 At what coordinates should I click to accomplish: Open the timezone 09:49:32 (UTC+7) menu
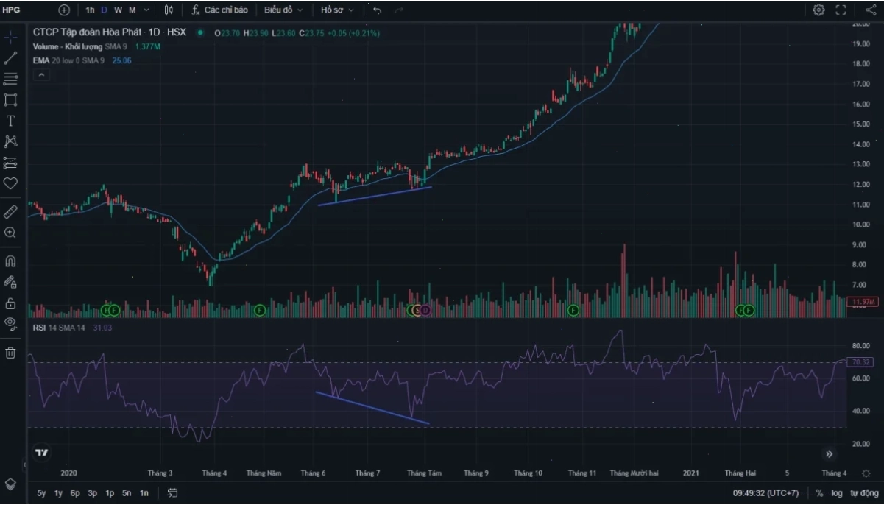tap(766, 493)
